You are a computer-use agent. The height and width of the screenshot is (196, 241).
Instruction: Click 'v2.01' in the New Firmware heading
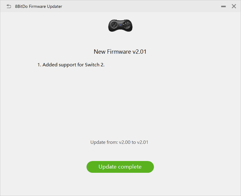139,52
